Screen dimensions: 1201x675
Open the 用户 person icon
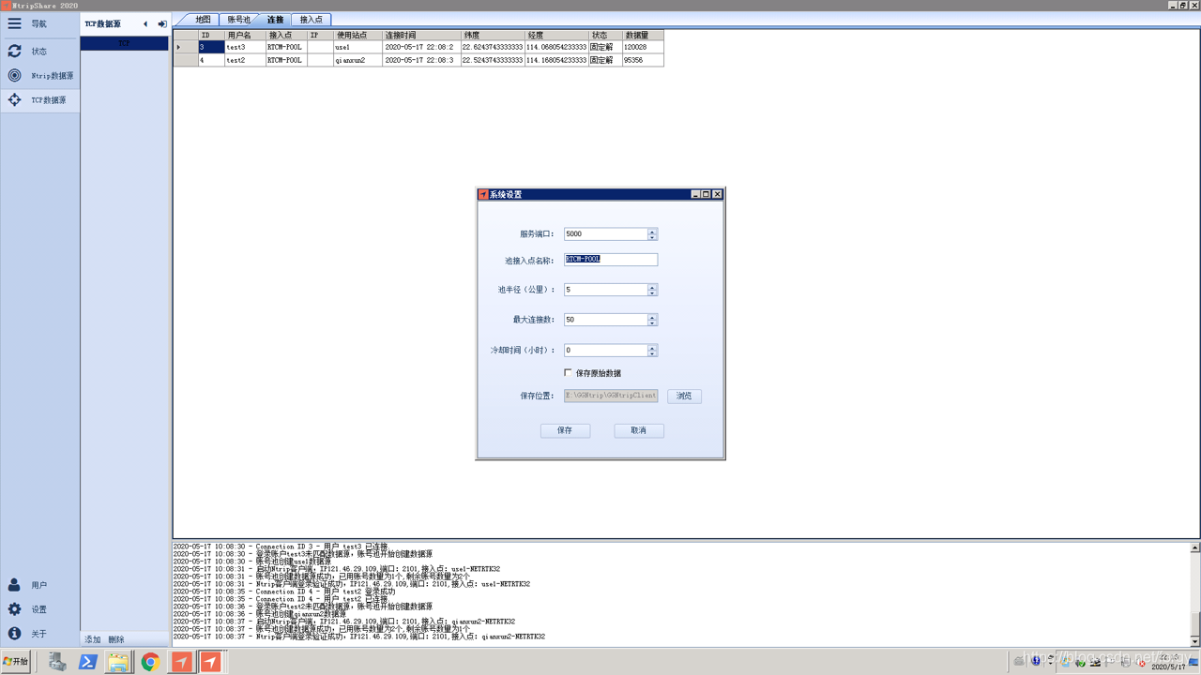(14, 585)
